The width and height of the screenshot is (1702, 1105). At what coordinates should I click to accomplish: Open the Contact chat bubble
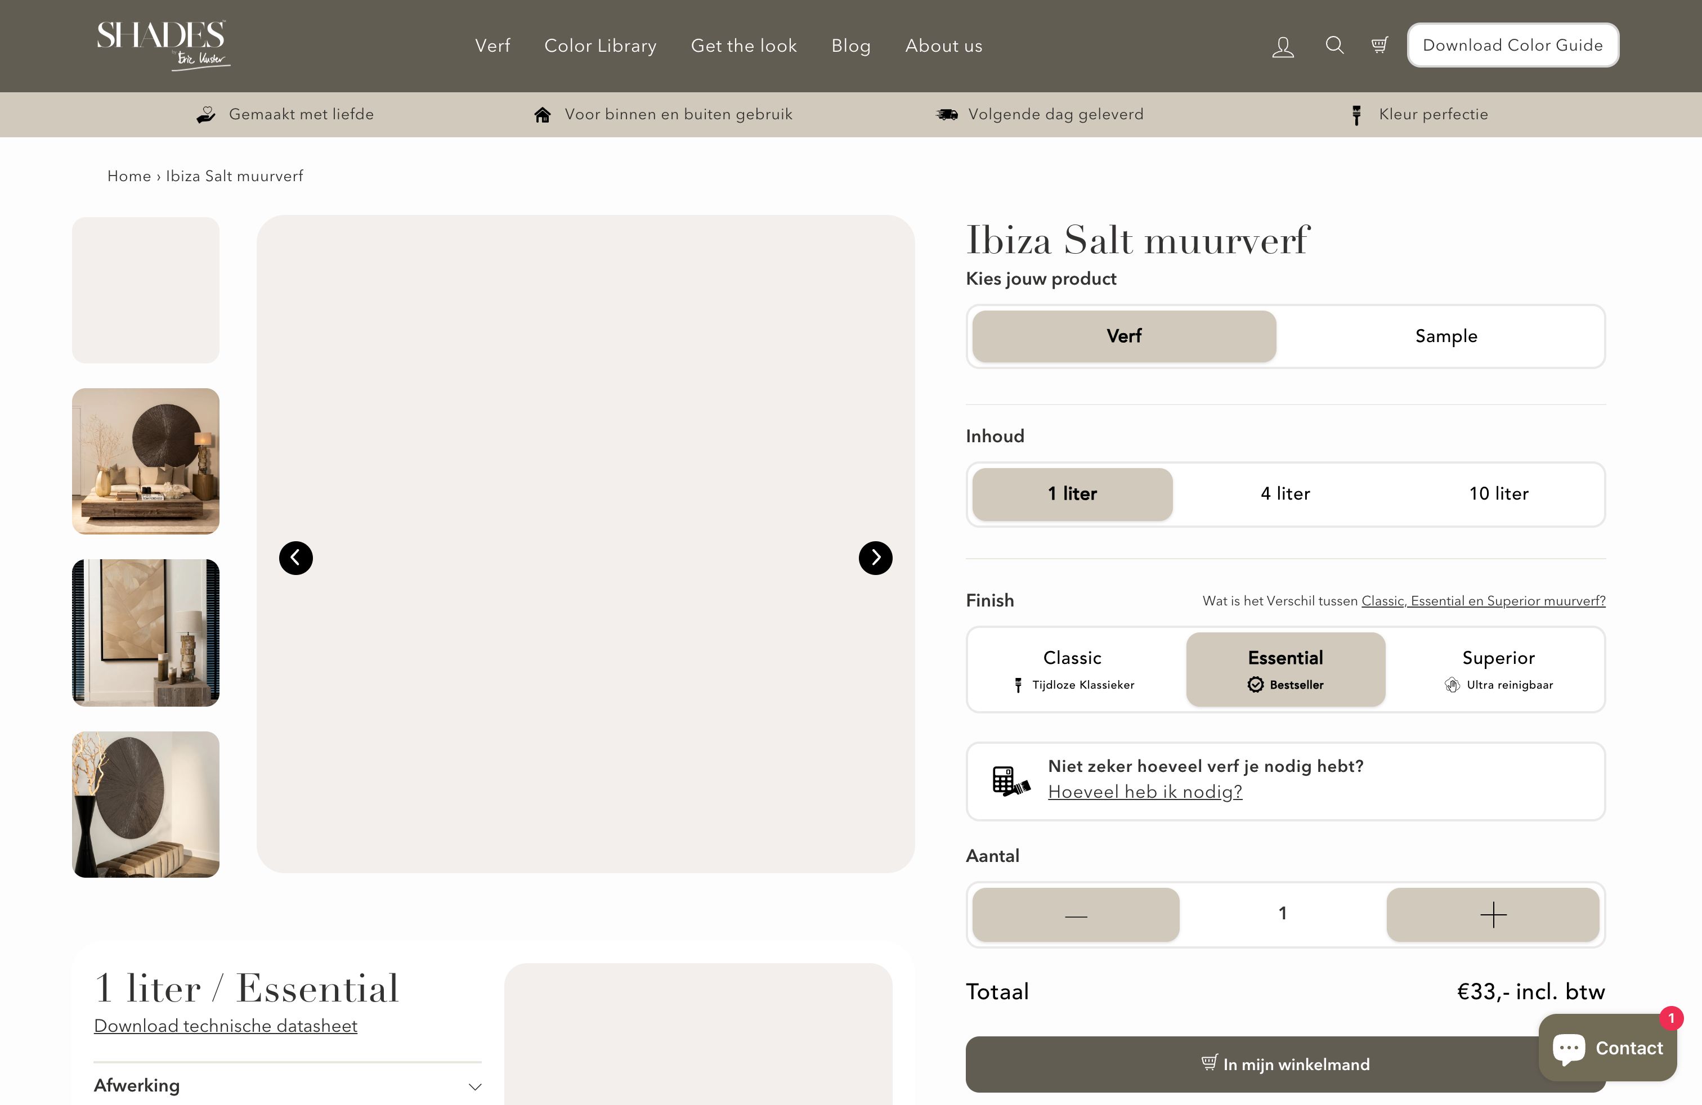[1607, 1048]
